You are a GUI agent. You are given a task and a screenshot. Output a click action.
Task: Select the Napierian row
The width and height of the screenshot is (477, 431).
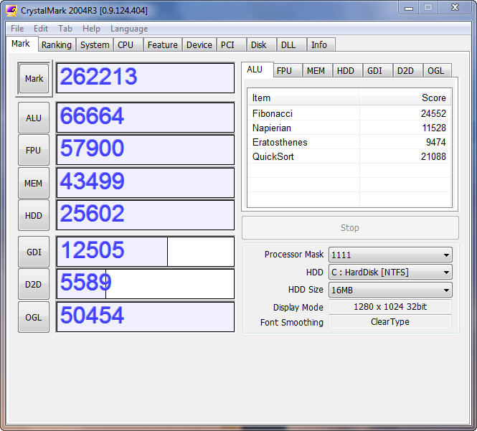[x=349, y=128]
